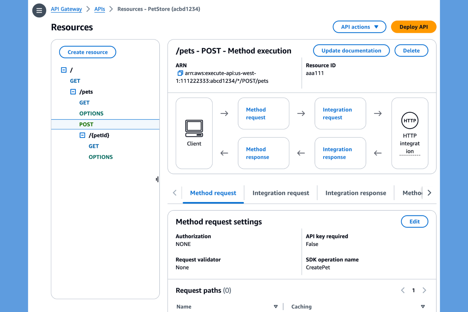This screenshot has height=312, width=468.
Task: Open the partially hidden Method response tab
Action: point(412,193)
